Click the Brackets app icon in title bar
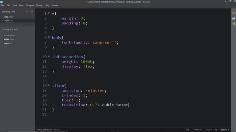 (1, 2)
